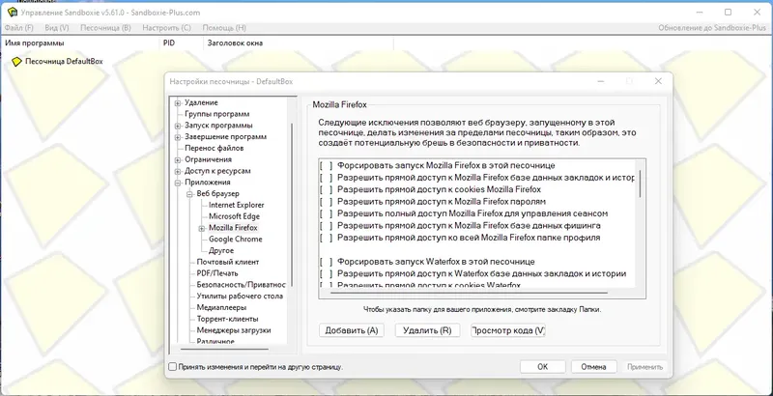Select Почтовый клиент tree item
The width and height of the screenshot is (773, 396).
coord(228,262)
